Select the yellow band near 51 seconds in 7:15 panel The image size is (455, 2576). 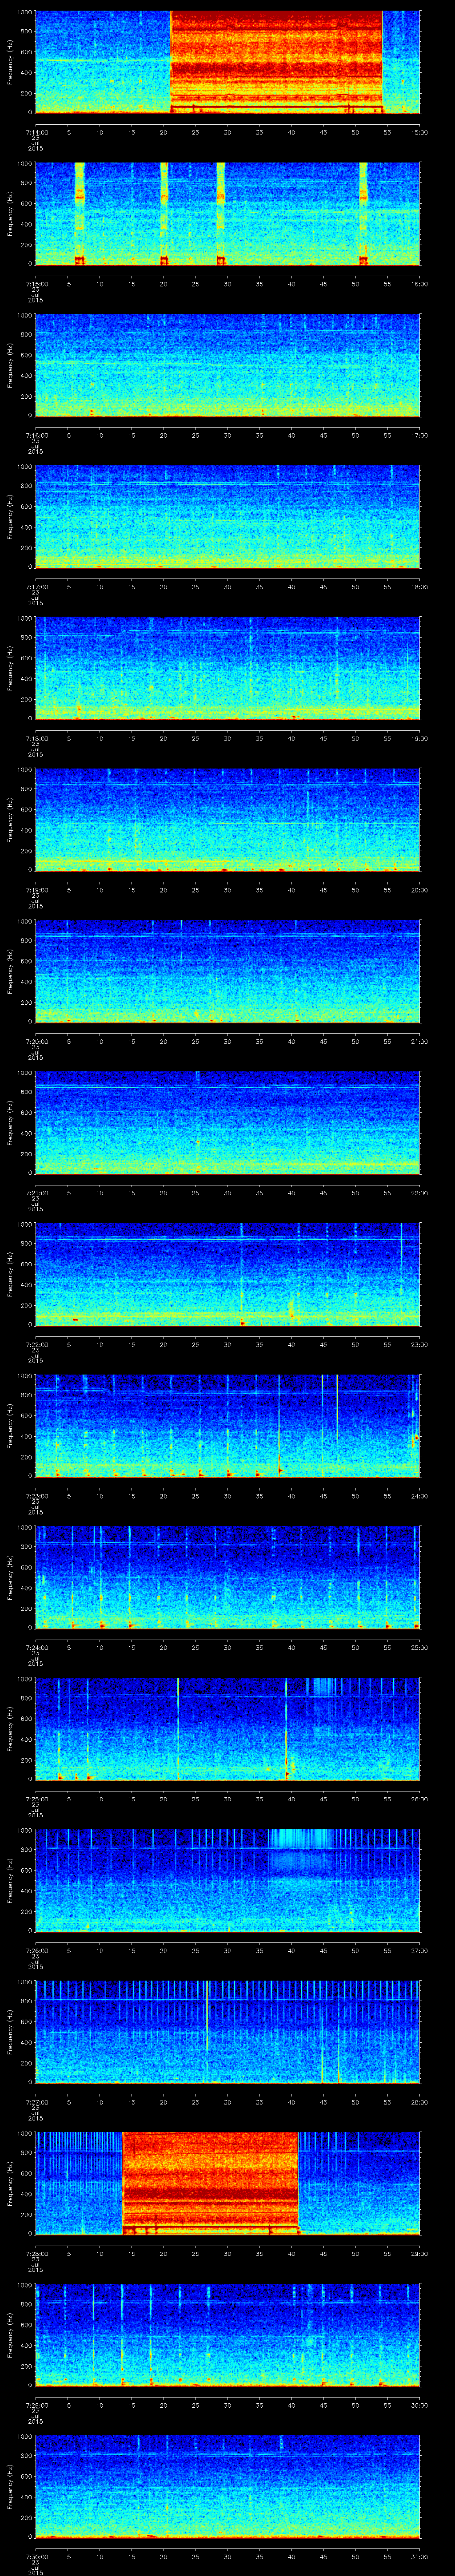(363, 213)
